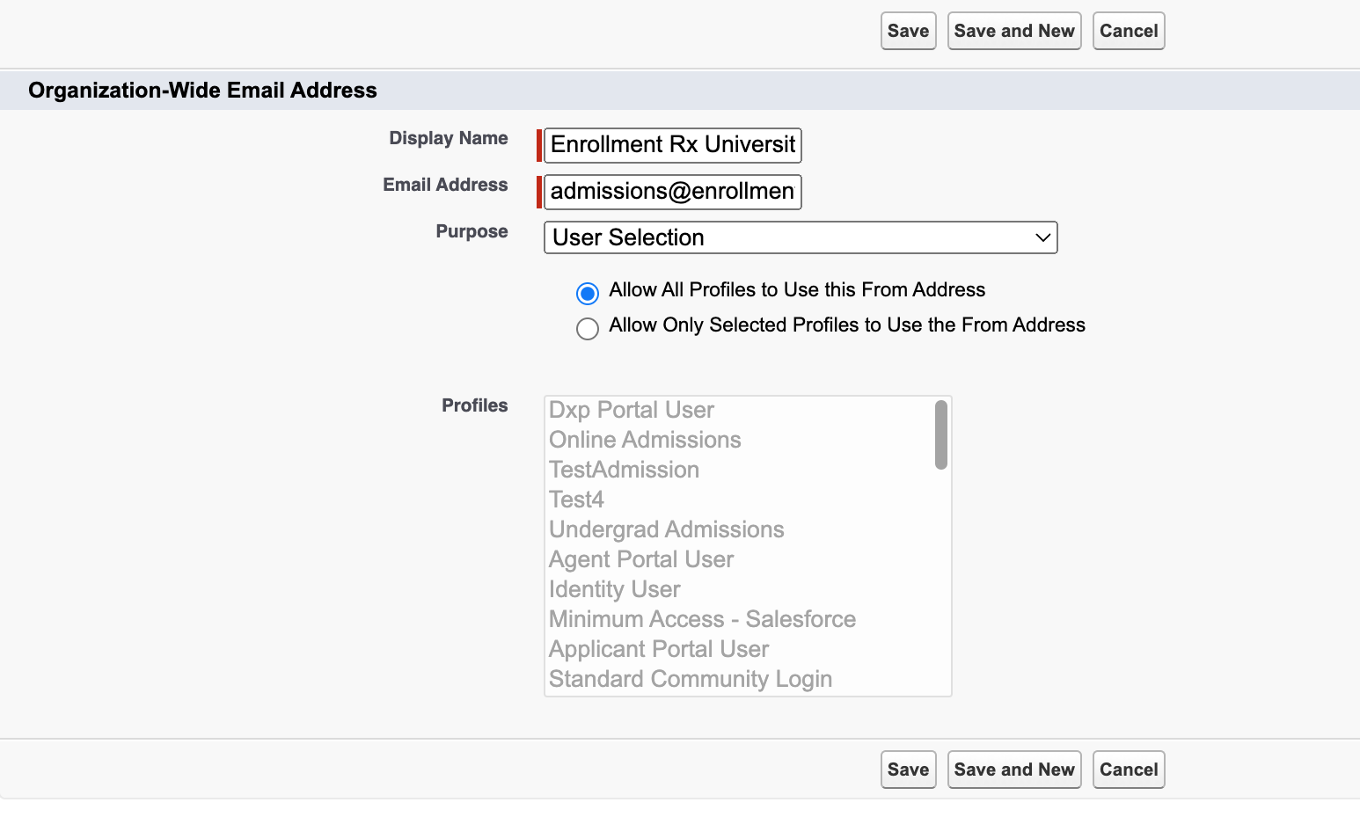Pick Identity User from Profiles list
The height and width of the screenshot is (839, 1360).
614,589
